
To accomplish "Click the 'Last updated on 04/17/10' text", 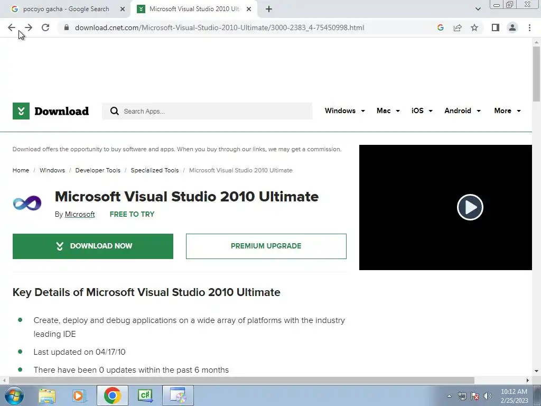I will [79, 352].
